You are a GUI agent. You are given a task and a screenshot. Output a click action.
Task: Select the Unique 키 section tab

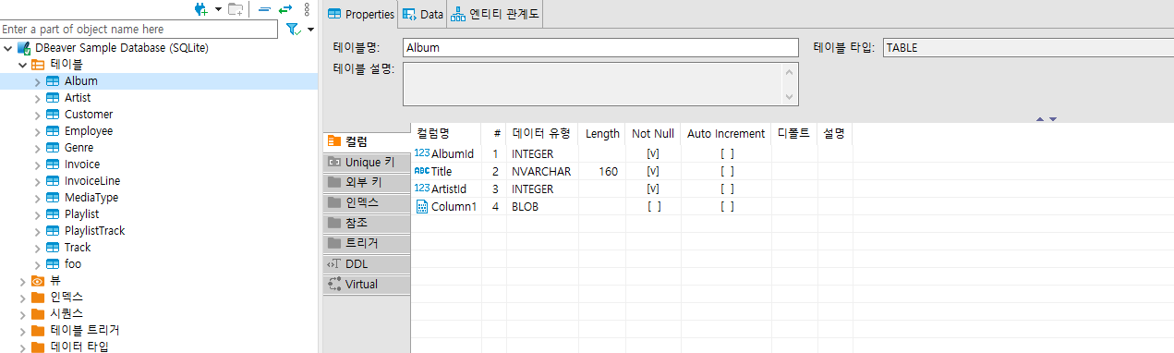366,162
